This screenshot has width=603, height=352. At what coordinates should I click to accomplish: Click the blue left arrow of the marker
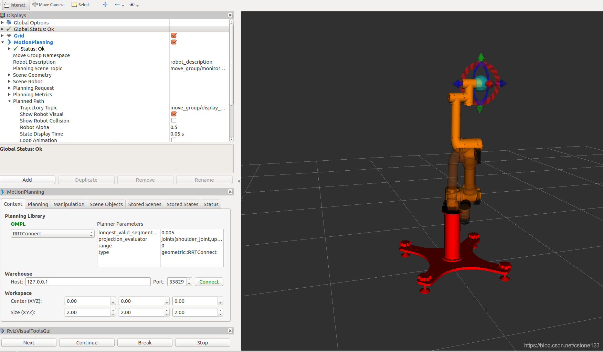pyautogui.click(x=457, y=83)
